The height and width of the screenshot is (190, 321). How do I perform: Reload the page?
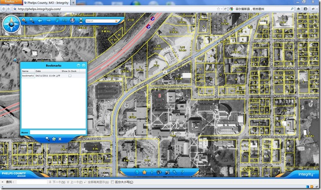coord(225,9)
